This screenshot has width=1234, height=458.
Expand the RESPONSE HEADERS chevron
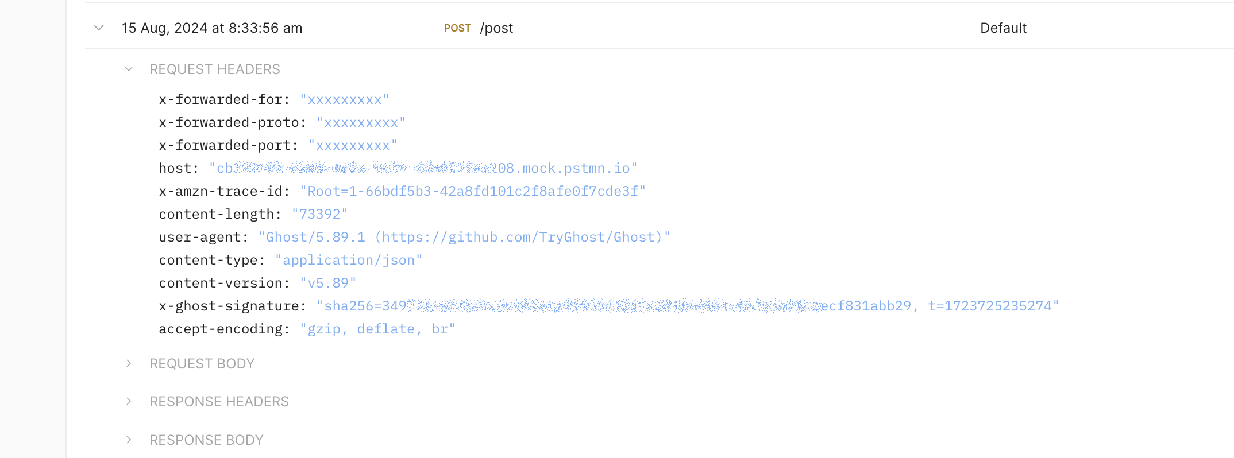129,402
